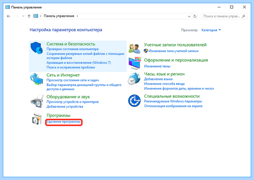This screenshot has width=254, height=180.
Task: Open the Programs disc box icon
Action: coord(37,119)
